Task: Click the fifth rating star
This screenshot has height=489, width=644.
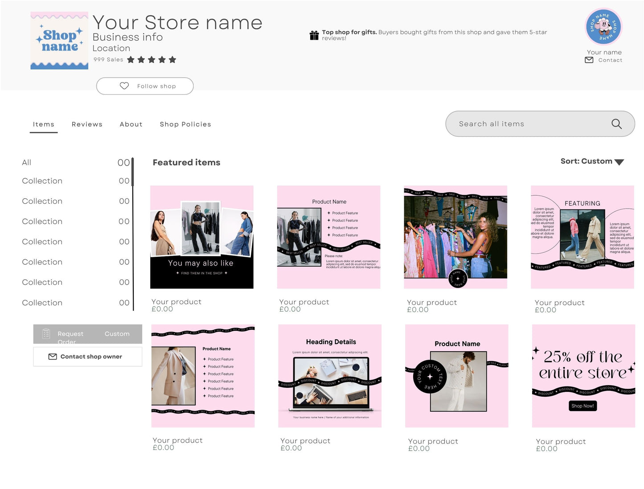Action: 173,59
